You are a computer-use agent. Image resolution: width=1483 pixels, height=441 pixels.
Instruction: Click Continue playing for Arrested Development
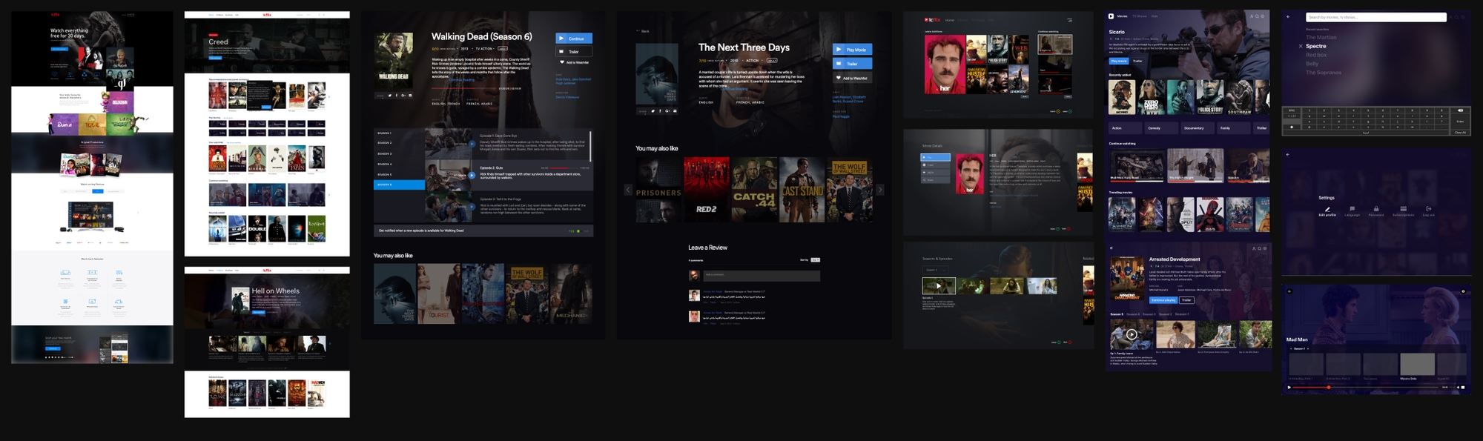point(1163,300)
